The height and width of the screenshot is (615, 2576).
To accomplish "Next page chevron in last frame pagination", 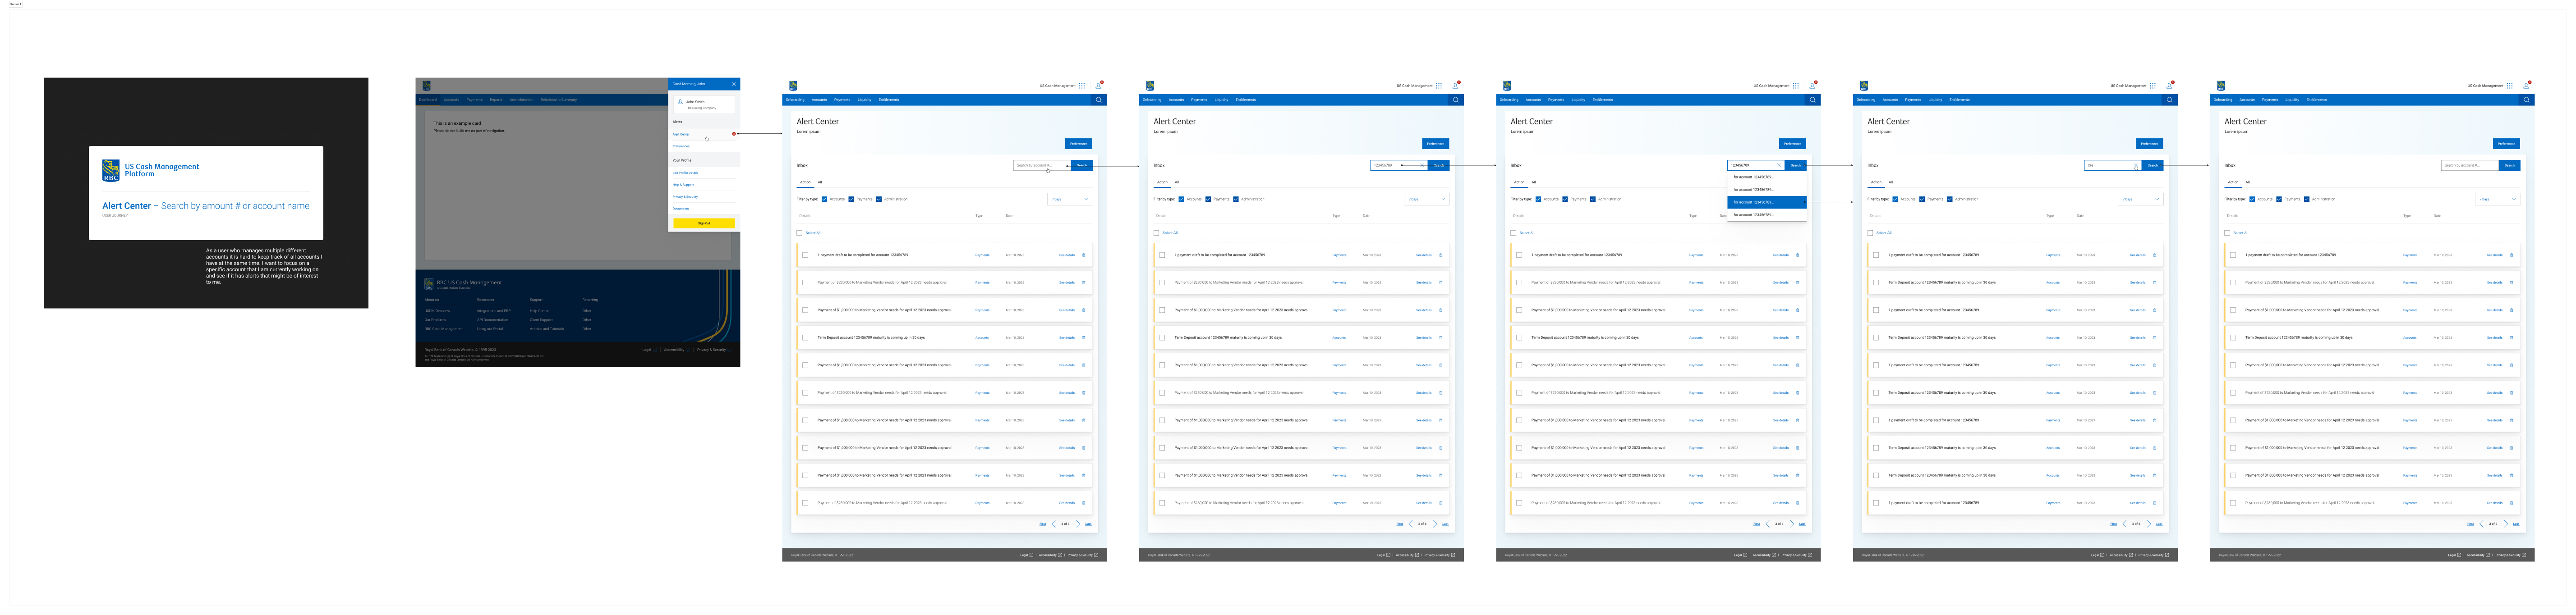I will coord(2506,523).
